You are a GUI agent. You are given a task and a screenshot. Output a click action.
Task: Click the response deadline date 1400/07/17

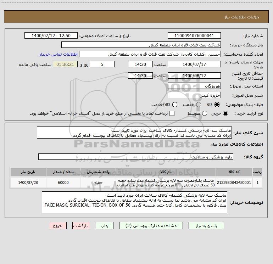pos(194,64)
